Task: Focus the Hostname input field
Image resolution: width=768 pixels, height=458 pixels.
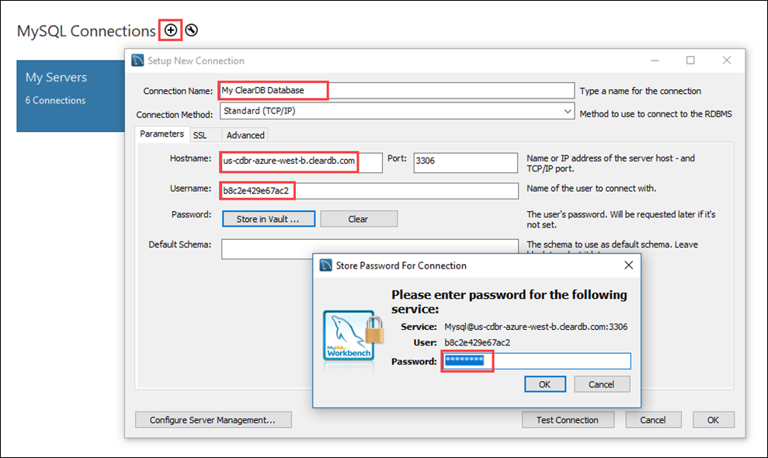Action: pyautogui.click(x=301, y=162)
